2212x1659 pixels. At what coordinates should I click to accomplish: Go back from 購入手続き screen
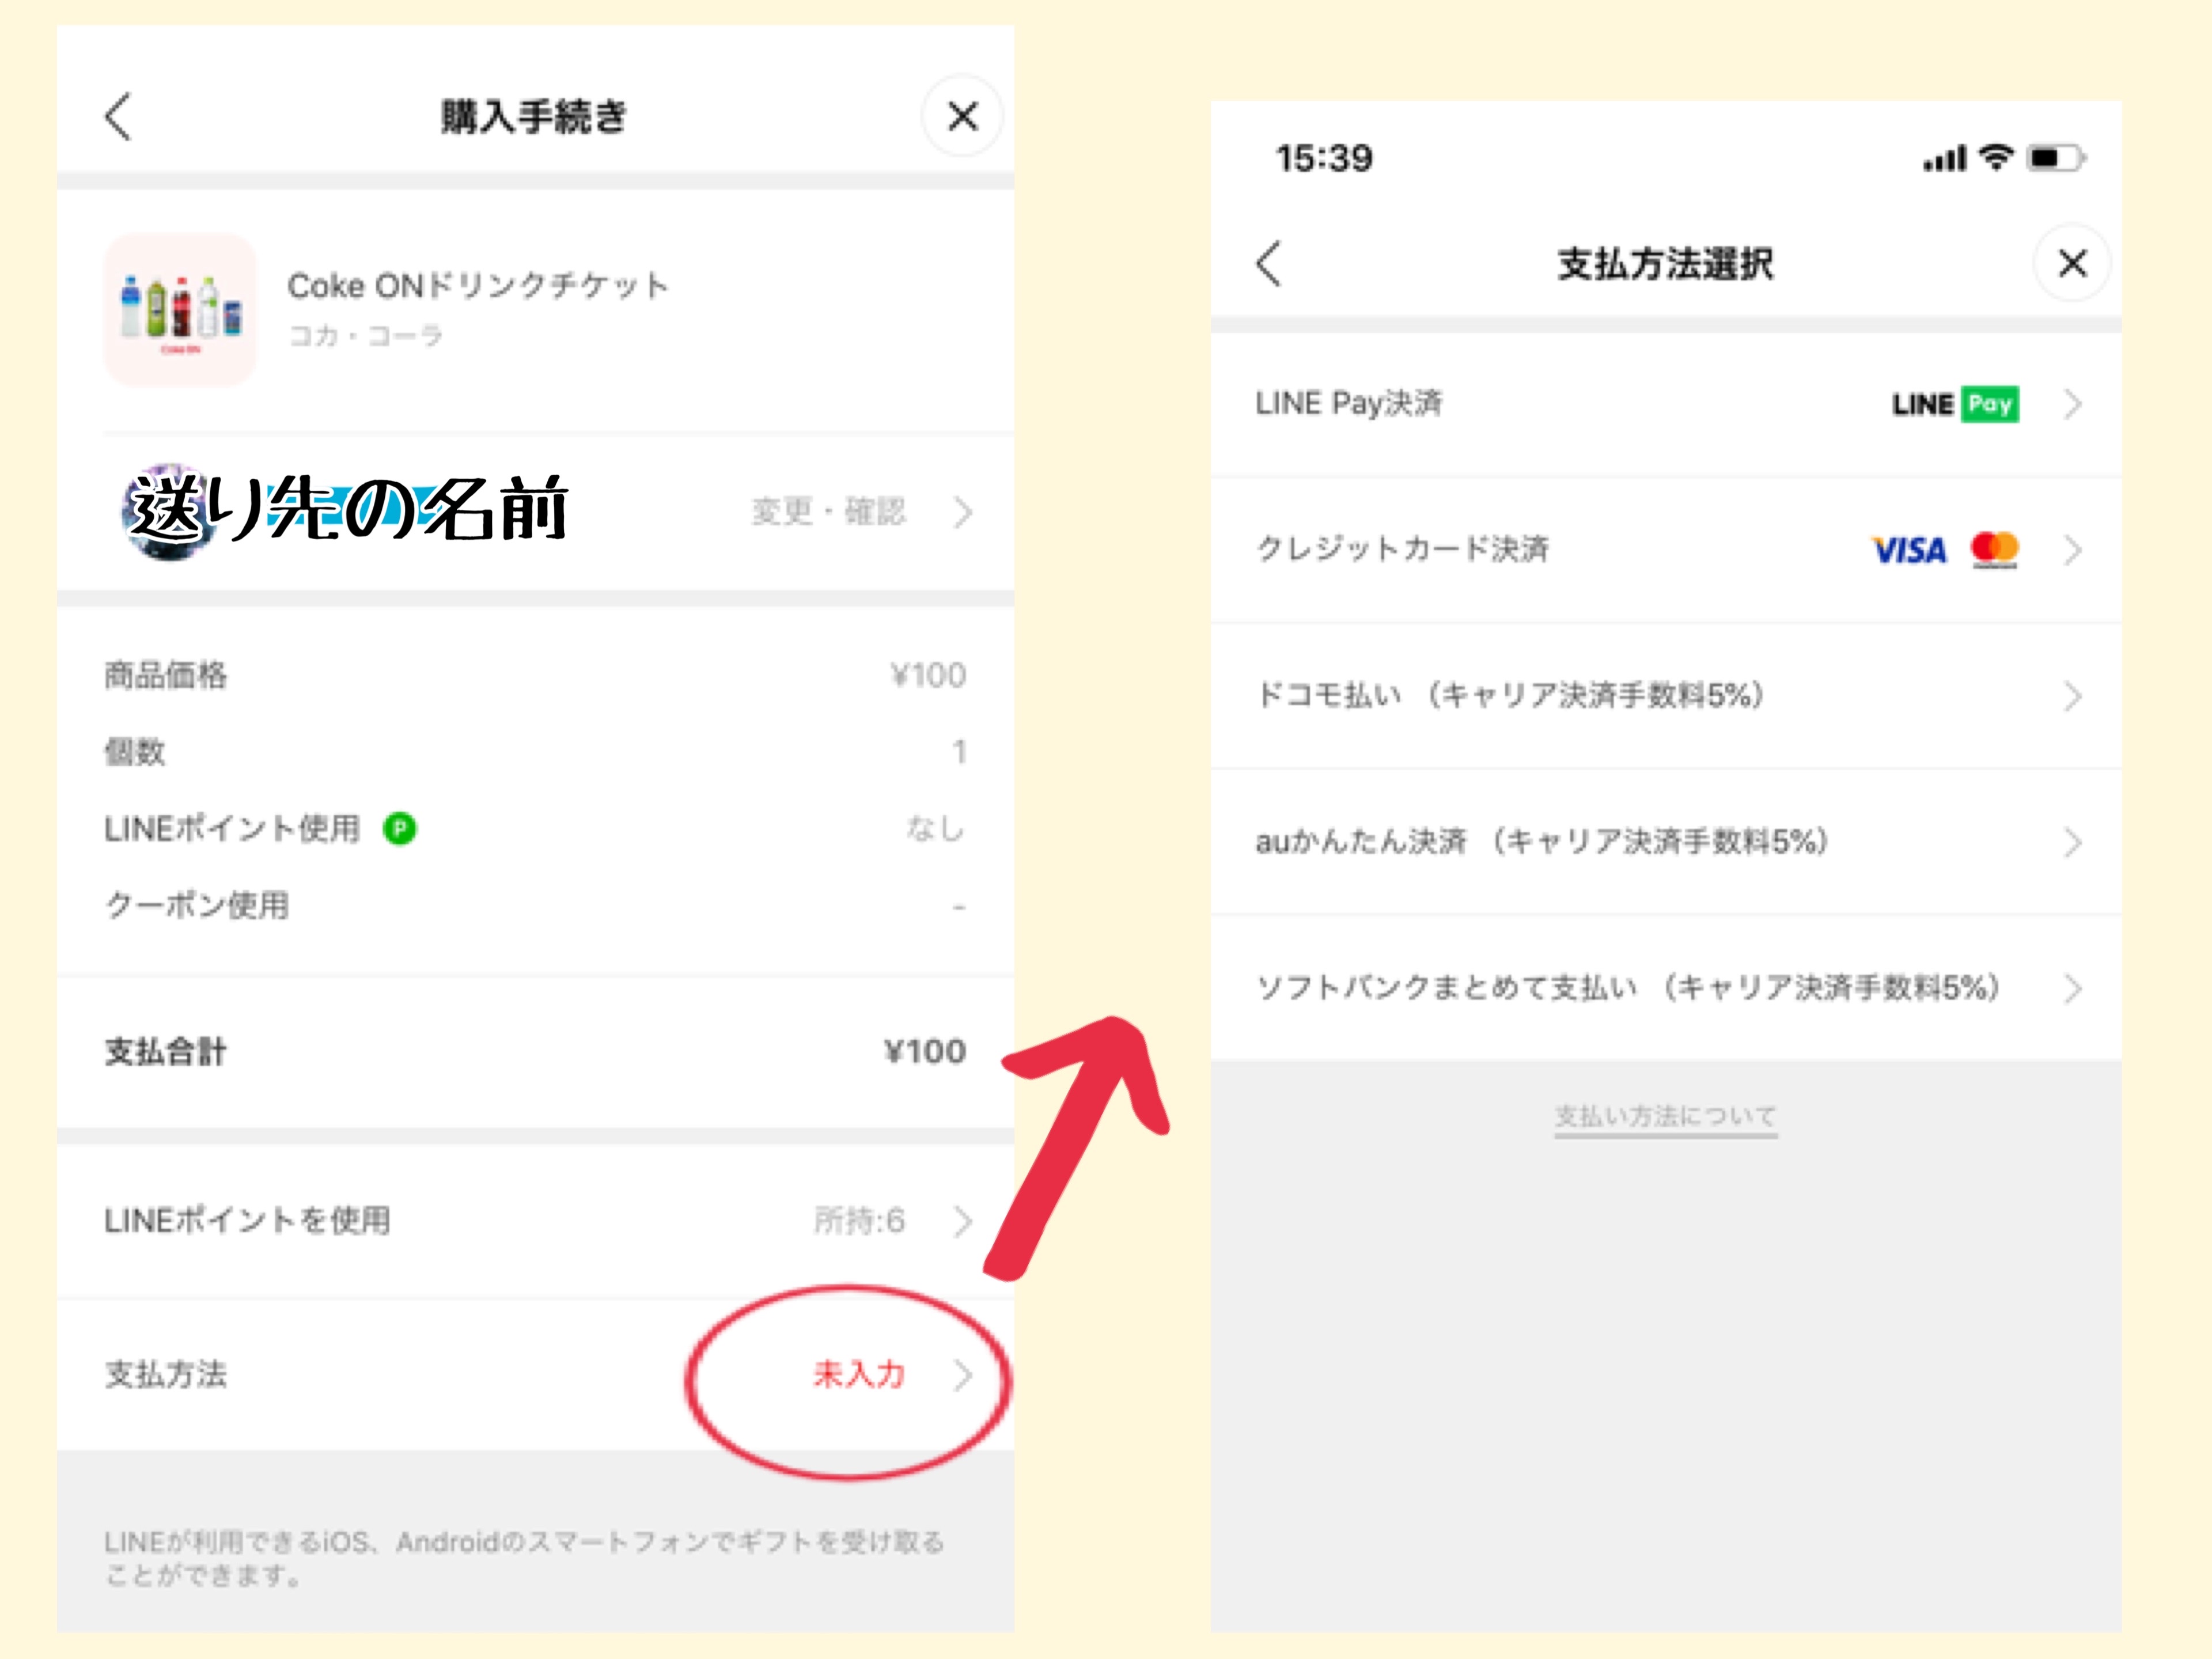[118, 117]
